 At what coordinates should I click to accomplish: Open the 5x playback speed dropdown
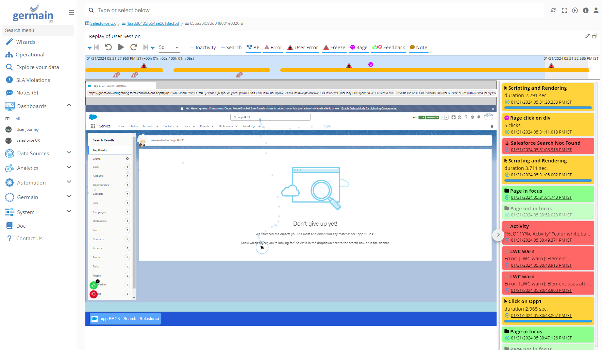click(169, 48)
